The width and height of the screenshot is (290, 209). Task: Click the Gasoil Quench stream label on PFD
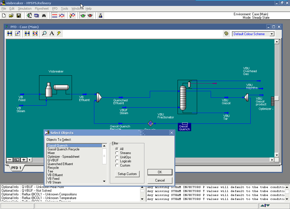click(x=184, y=128)
